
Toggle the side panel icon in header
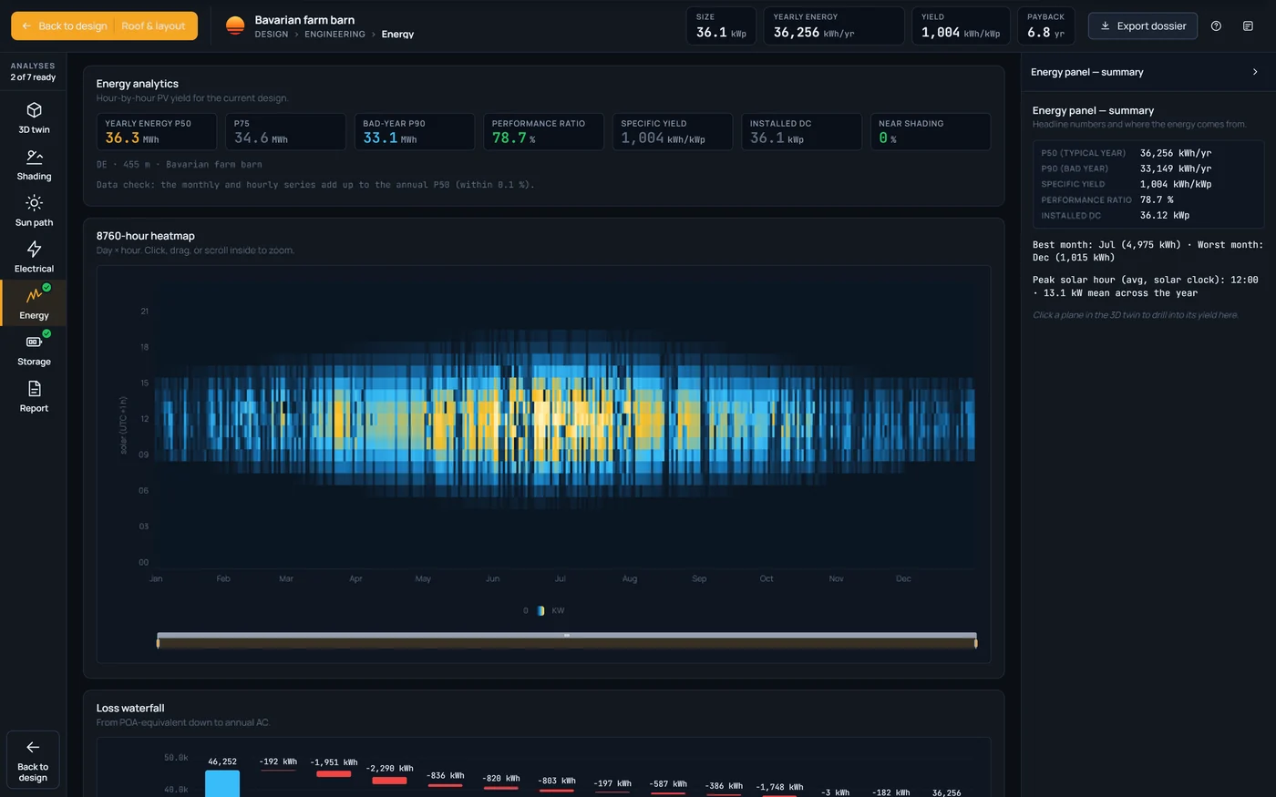pos(1248,26)
